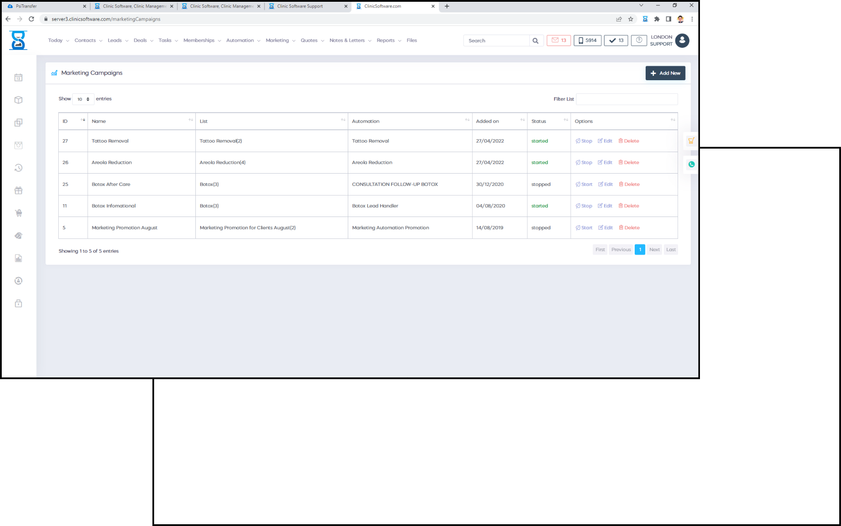Click the help question mark icon
Image resolution: width=841 pixels, height=526 pixels.
[x=639, y=40]
